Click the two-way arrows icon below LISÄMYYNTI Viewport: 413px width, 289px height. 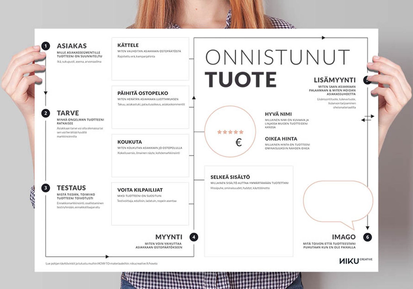(x=368, y=118)
